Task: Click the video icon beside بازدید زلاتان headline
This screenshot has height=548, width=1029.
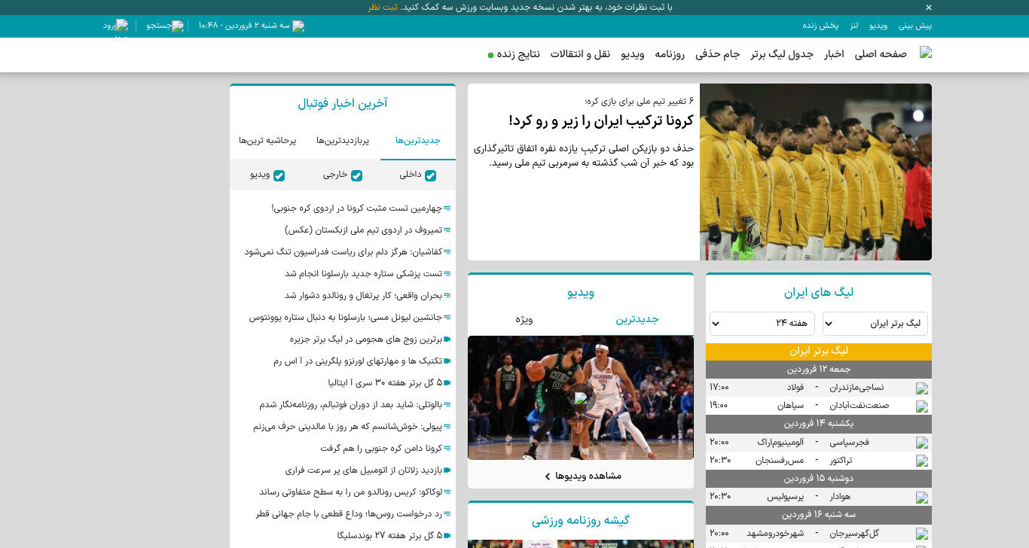Action: [447, 470]
